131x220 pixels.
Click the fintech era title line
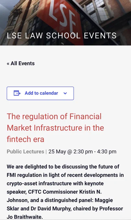[25, 139]
